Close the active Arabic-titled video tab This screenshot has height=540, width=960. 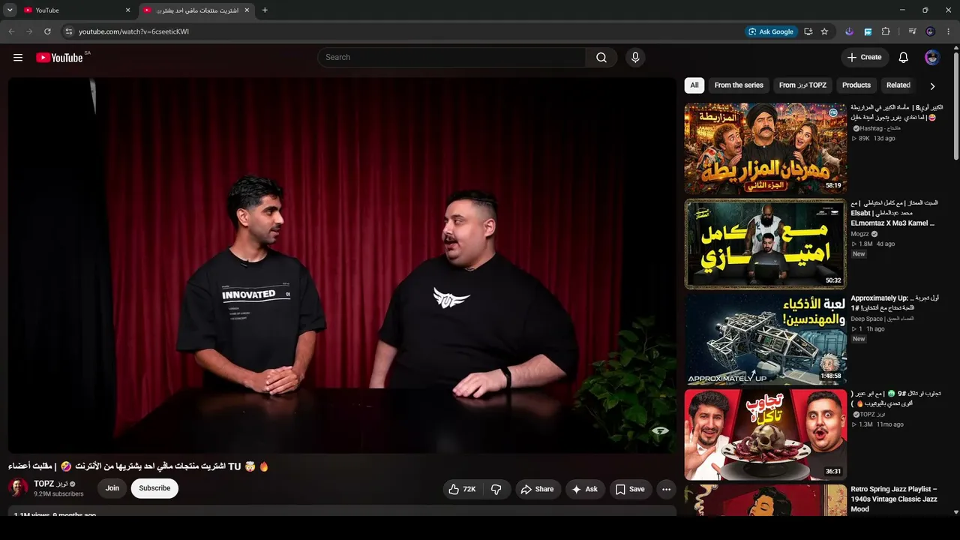click(247, 10)
